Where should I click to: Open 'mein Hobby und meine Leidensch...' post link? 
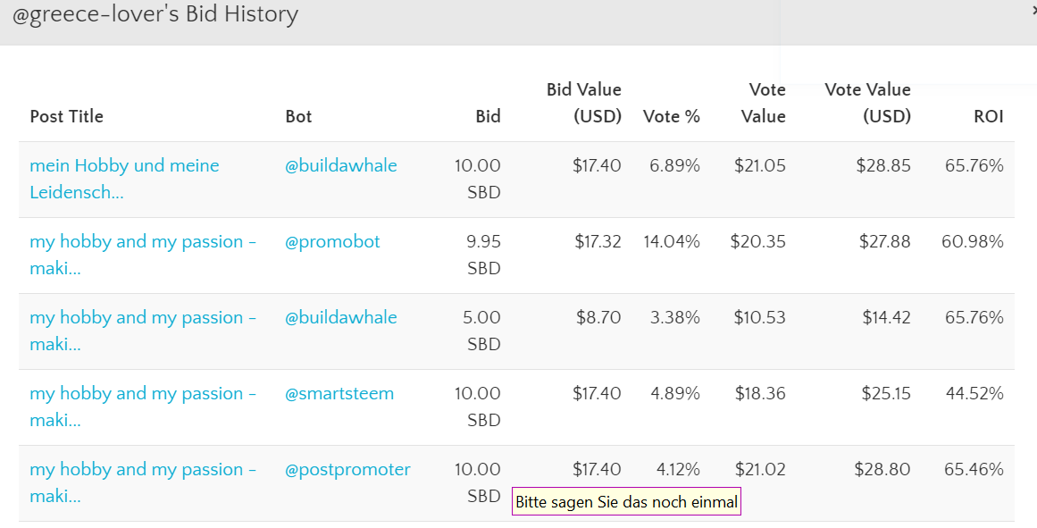[x=124, y=179]
